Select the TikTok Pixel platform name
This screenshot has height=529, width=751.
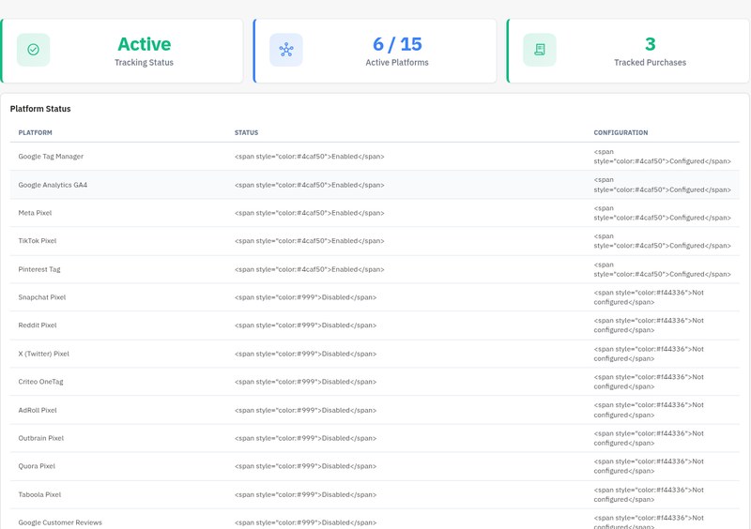pyautogui.click(x=38, y=241)
